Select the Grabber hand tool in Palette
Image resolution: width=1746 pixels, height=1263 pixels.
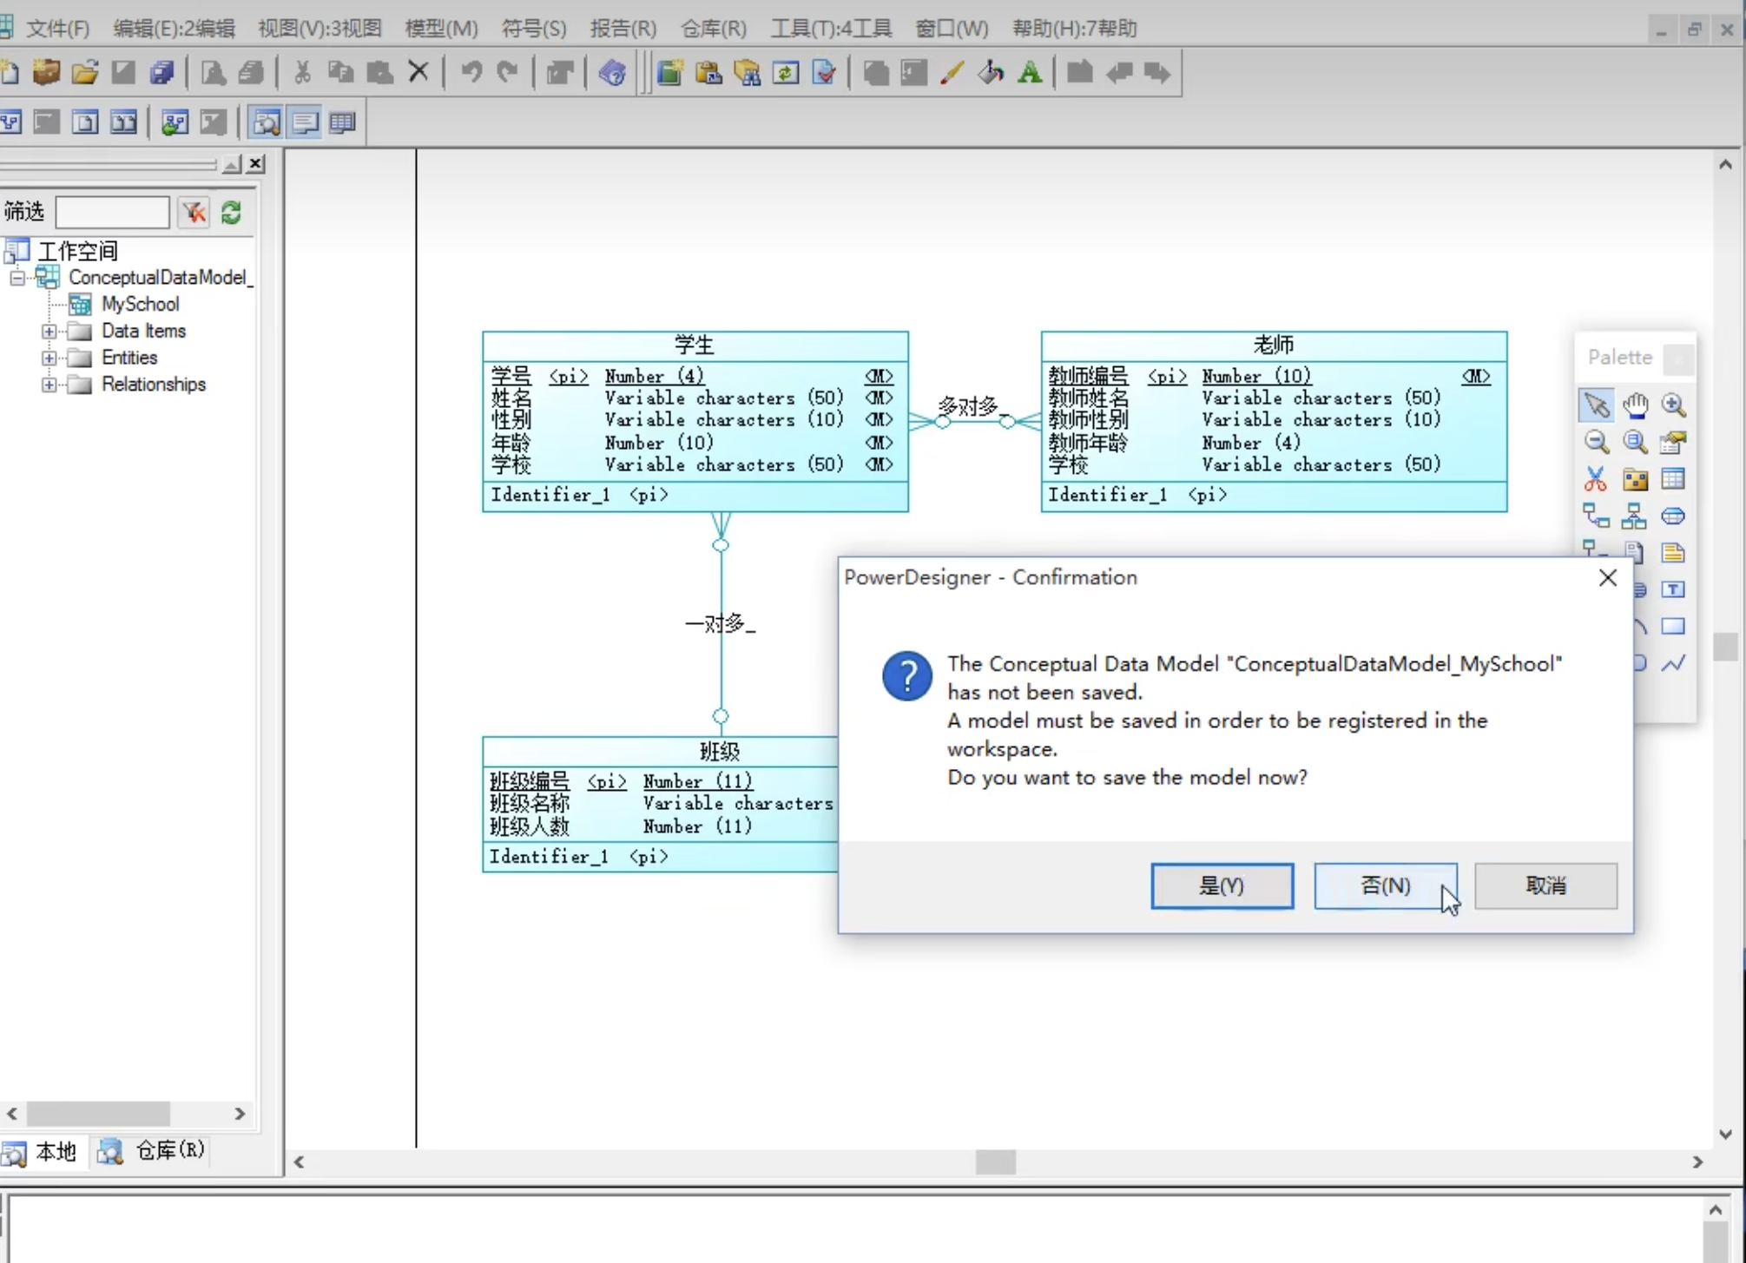coord(1635,405)
